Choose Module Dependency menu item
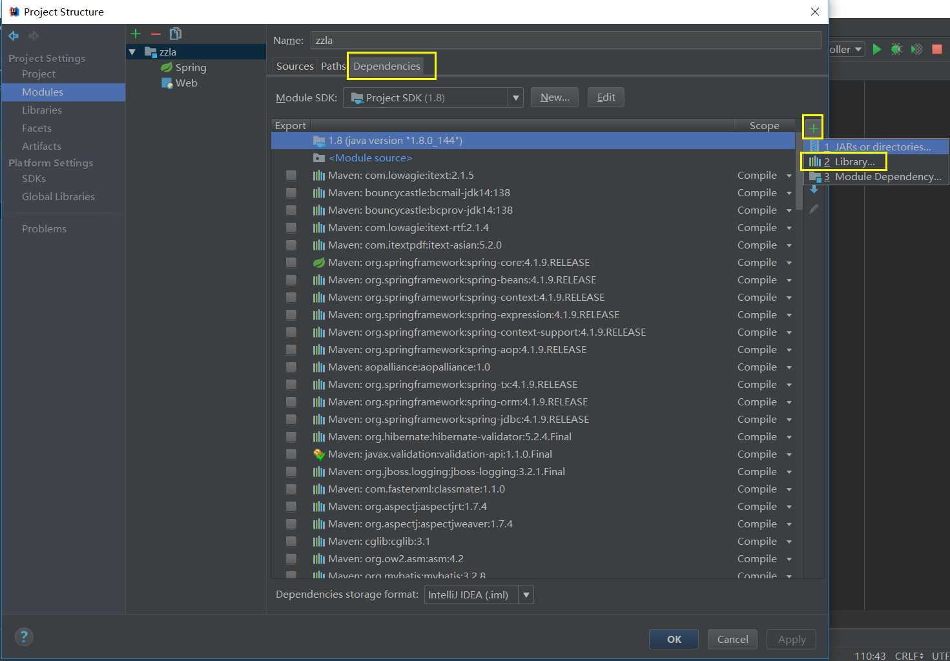 coord(876,176)
